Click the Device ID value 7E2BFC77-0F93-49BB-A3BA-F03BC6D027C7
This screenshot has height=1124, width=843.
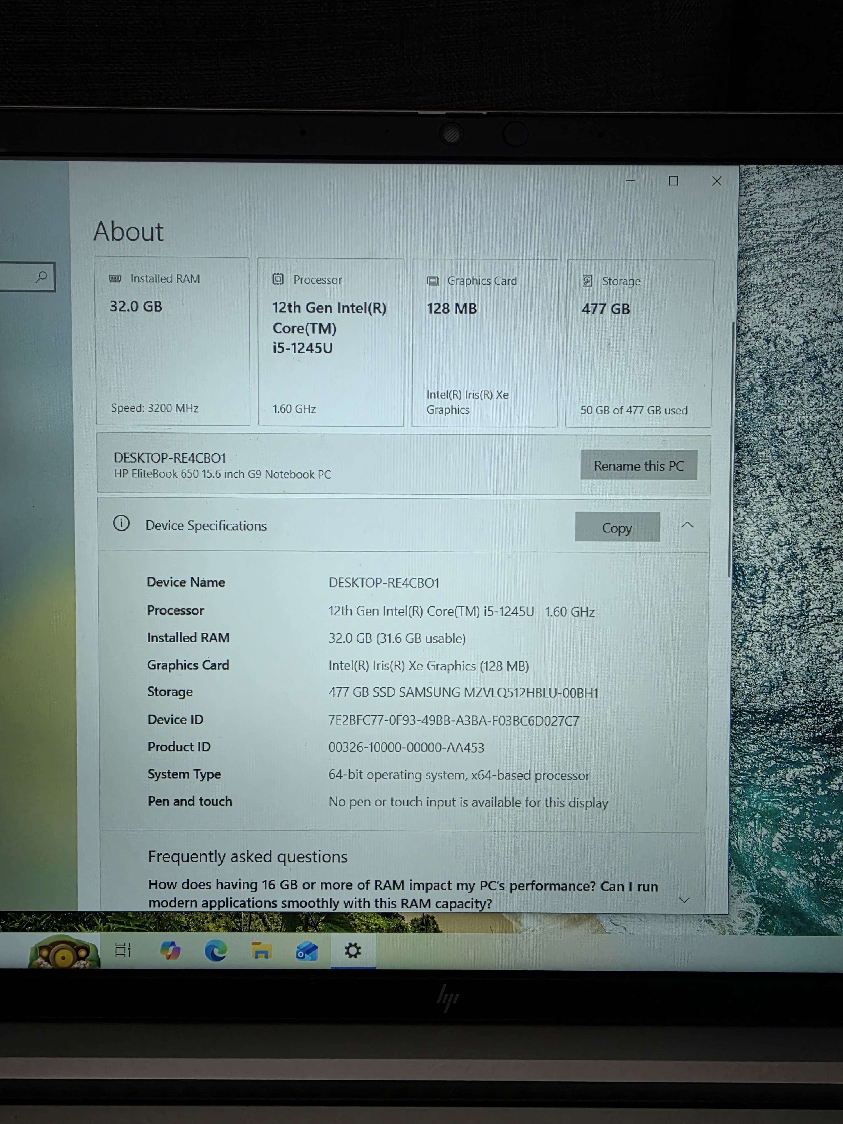coord(454,720)
